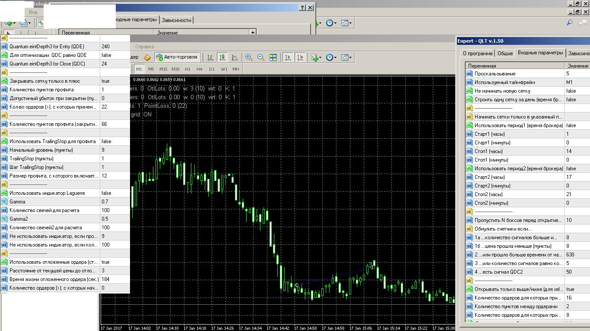590x331 pixels.
Task: Edit the 0.7 value of Gamma
Action: (x=115, y=202)
